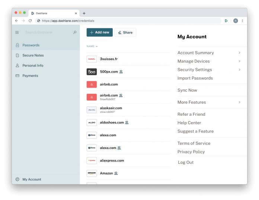Select the Amazon entry name
The image size is (259, 200).
(106, 173)
